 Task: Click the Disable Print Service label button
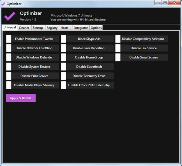[x=35, y=76]
